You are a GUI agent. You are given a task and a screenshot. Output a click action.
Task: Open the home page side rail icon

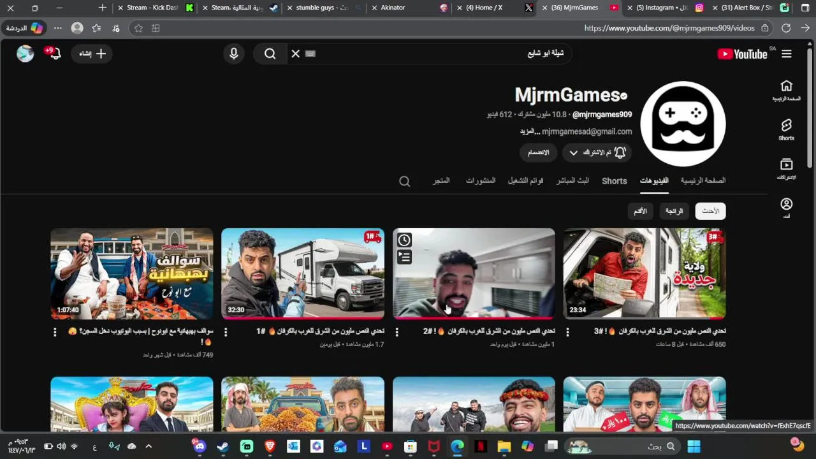click(787, 91)
